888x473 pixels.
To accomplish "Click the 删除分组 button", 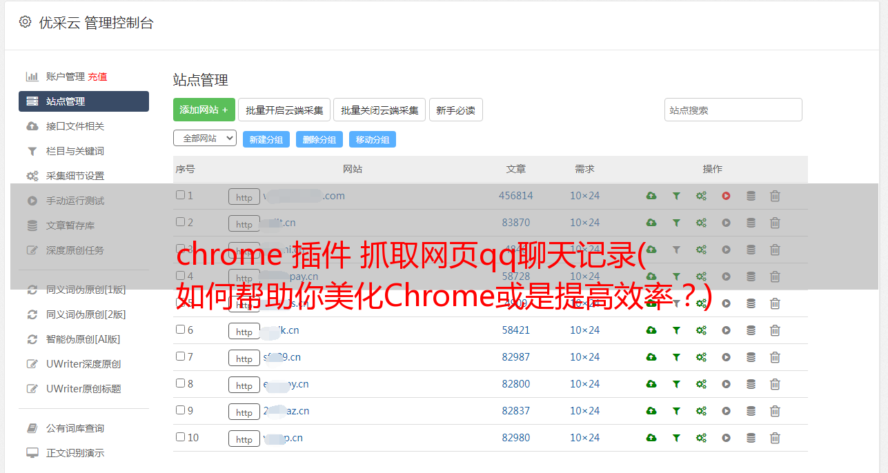I will tap(319, 139).
